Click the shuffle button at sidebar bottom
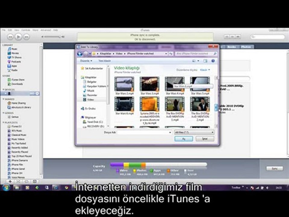The height and width of the screenshot is (217, 289). click(x=18, y=181)
